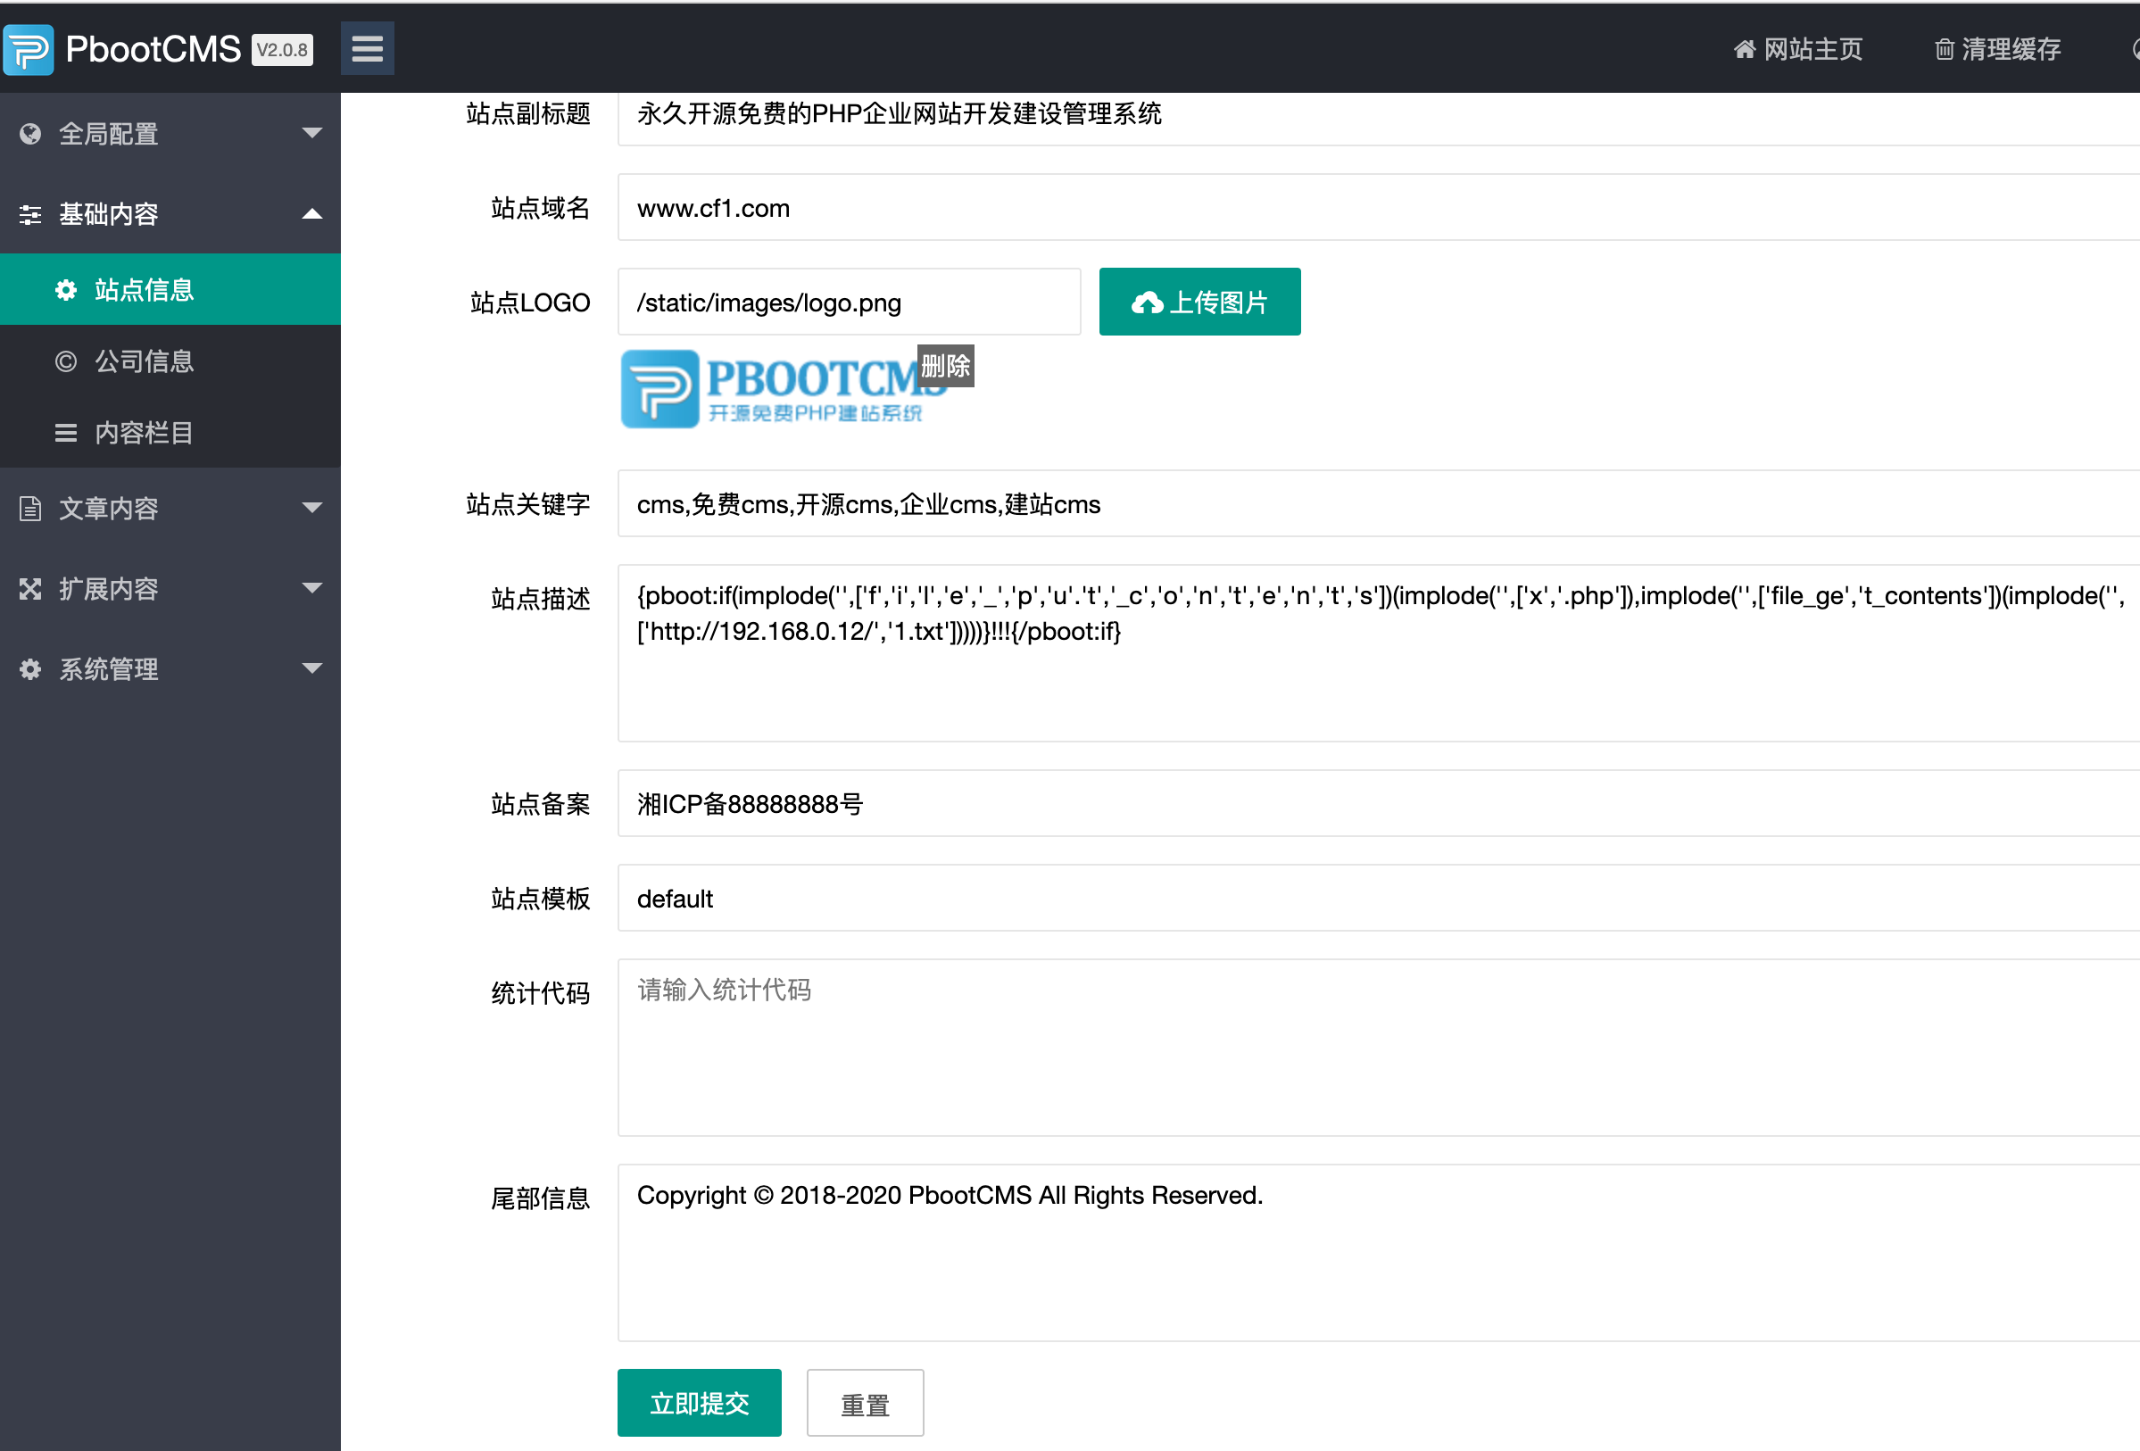This screenshot has width=2140, height=1451.
Task: Click the PbootCMS logo icon
Action: point(29,49)
